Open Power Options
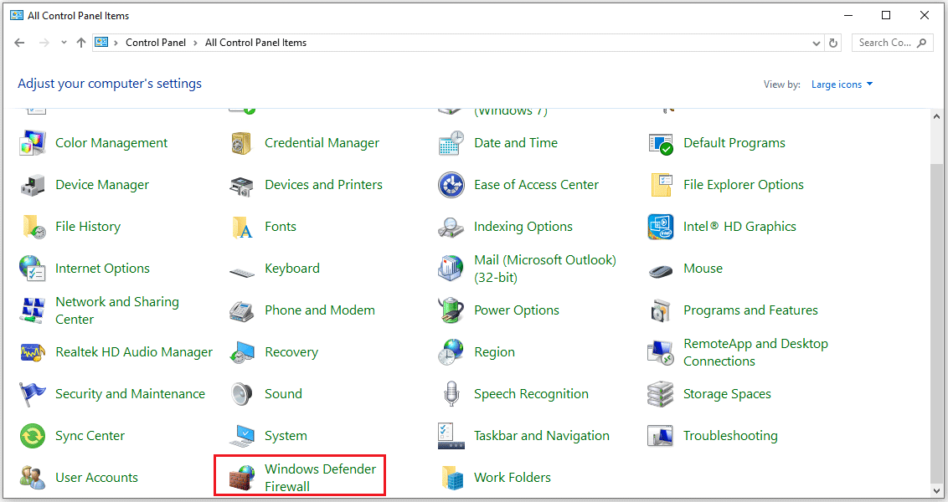Screen dimensions: 948x502 (x=516, y=310)
